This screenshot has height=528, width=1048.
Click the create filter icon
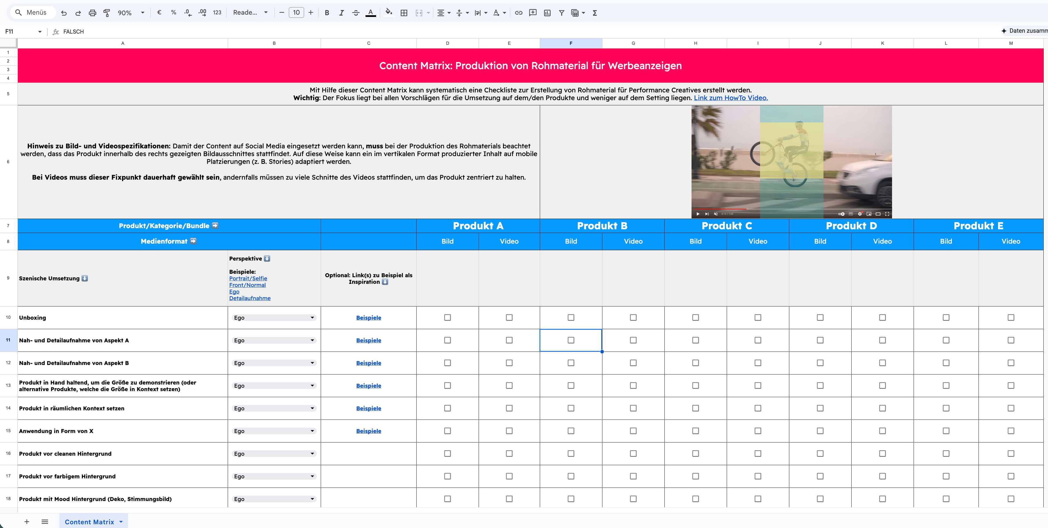click(x=561, y=13)
